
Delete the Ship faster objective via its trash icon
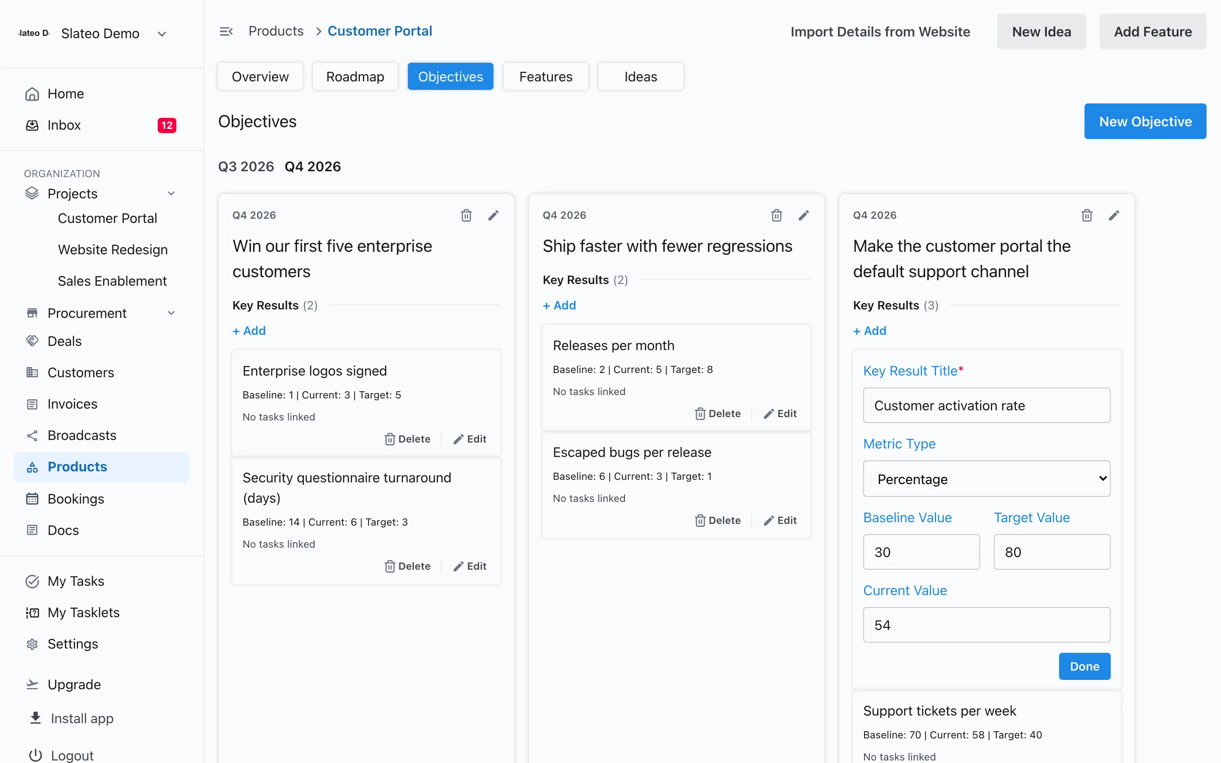coord(777,215)
